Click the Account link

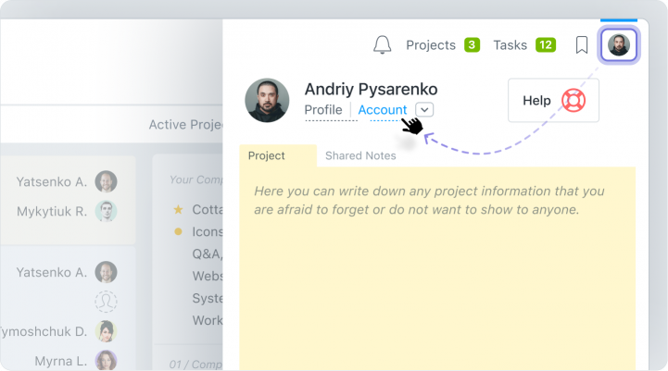[x=382, y=109]
